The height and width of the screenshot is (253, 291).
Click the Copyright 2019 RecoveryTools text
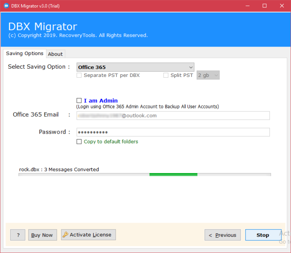[x=78, y=35]
